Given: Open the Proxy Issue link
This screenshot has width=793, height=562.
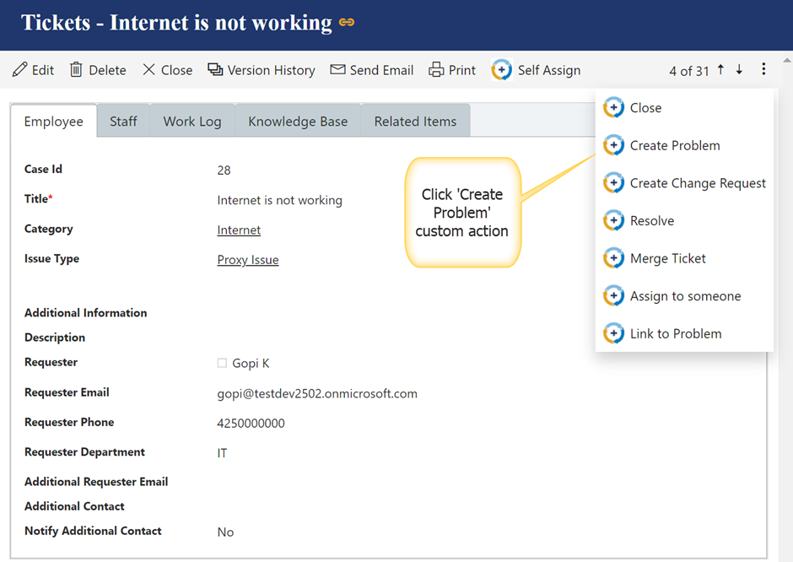Looking at the screenshot, I should click(248, 260).
